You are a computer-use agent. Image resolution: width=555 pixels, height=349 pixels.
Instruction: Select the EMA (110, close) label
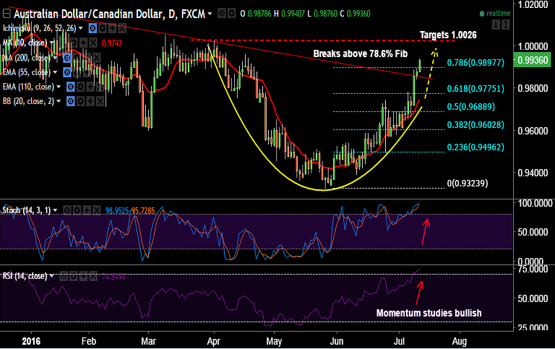28,87
